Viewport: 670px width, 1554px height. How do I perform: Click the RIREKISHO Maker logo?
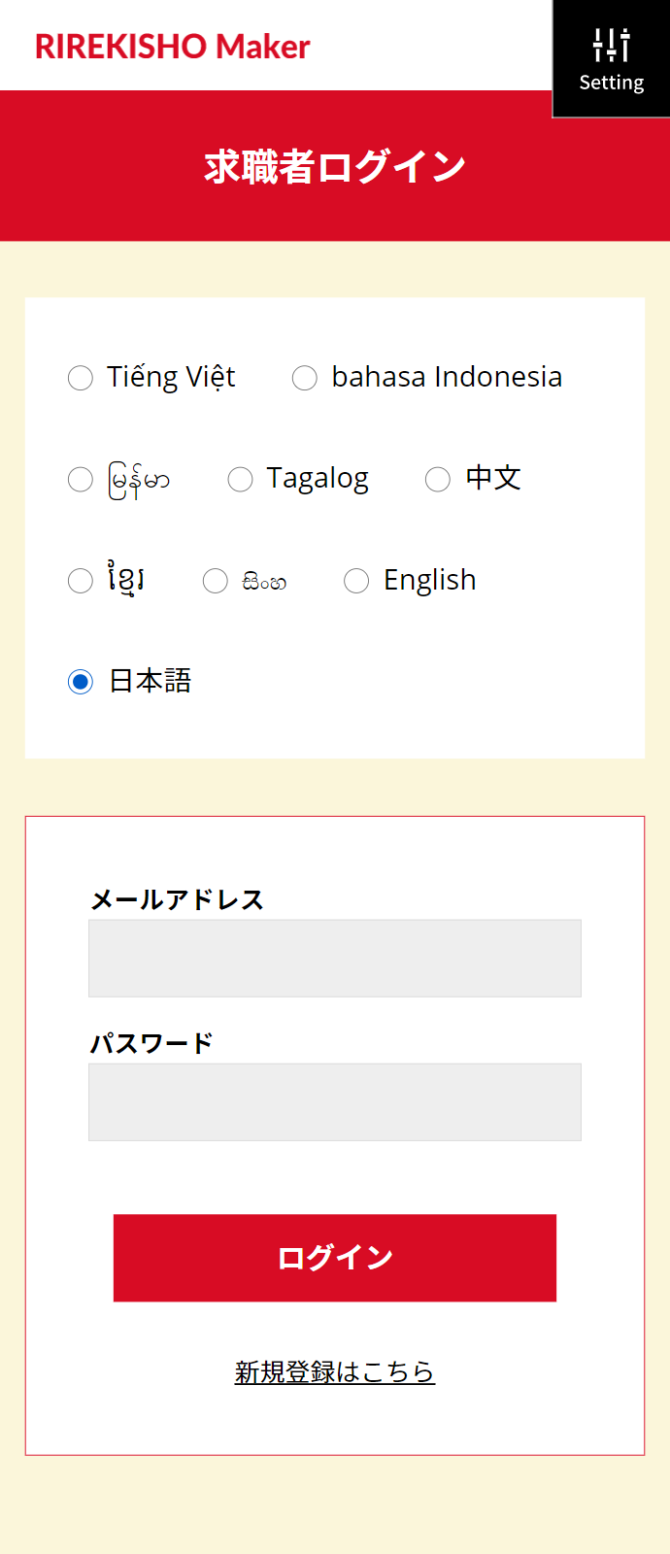(x=173, y=47)
